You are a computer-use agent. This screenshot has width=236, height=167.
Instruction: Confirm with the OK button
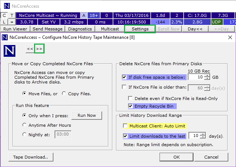pyautogui.click(x=176, y=157)
